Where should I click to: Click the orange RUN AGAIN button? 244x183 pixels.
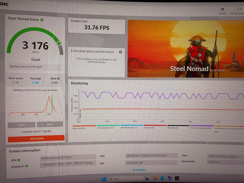coord(36,139)
